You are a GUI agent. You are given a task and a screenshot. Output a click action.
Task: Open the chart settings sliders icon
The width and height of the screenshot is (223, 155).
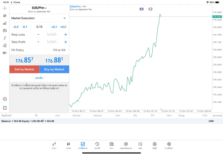[x=5, y=31]
